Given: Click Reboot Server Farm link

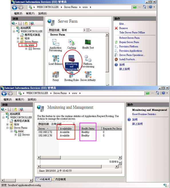Looking at the screenshot, I should coord(129,38).
